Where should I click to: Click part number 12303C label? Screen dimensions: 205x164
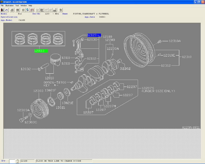(31, 122)
